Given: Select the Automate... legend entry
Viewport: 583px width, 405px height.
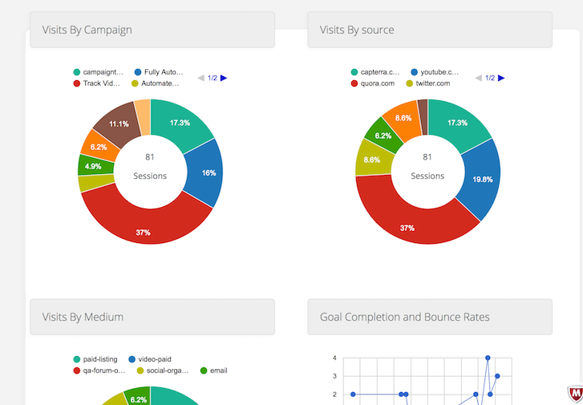Looking at the screenshot, I should point(156,83).
